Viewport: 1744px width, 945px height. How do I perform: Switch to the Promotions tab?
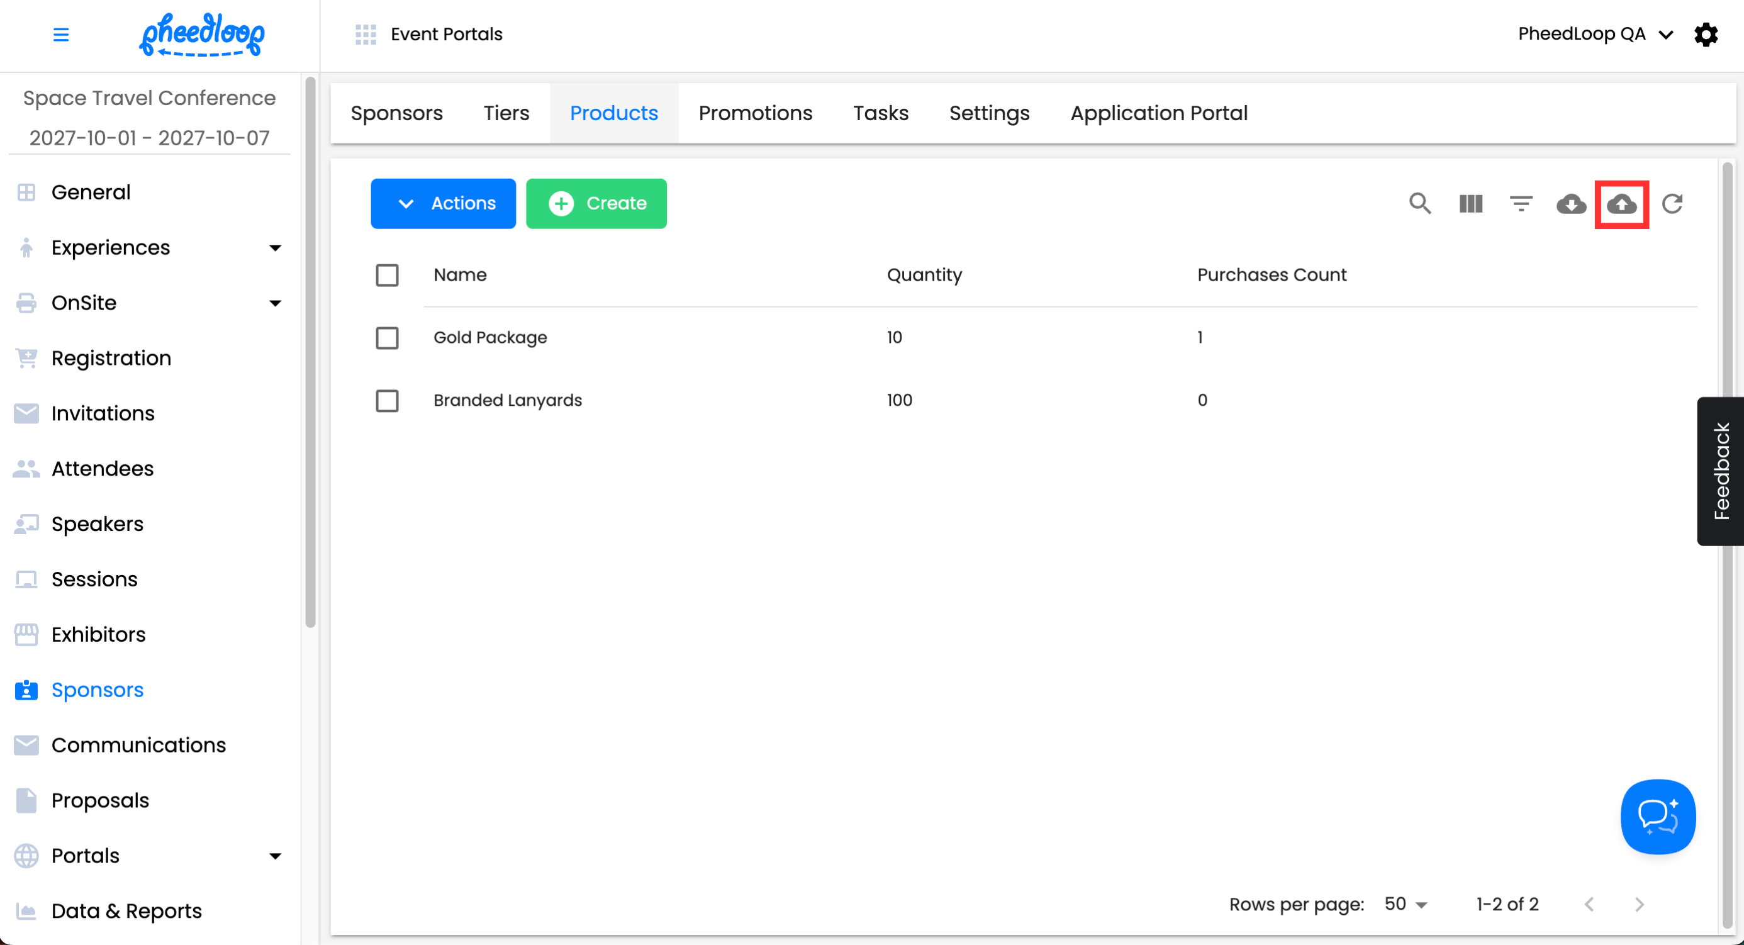[x=755, y=113]
